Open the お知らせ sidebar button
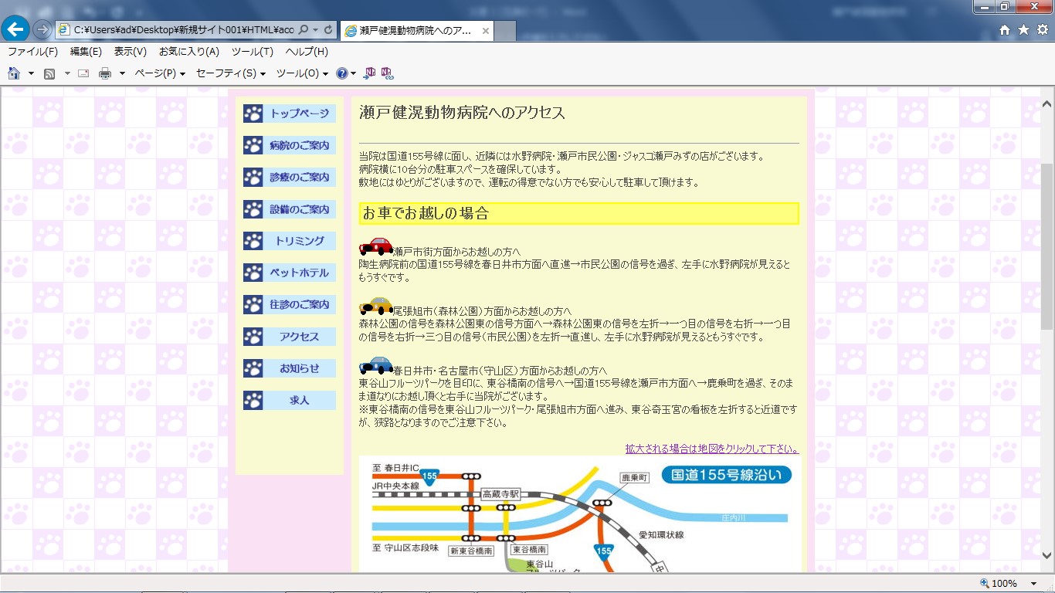The image size is (1055, 593). pyautogui.click(x=290, y=368)
